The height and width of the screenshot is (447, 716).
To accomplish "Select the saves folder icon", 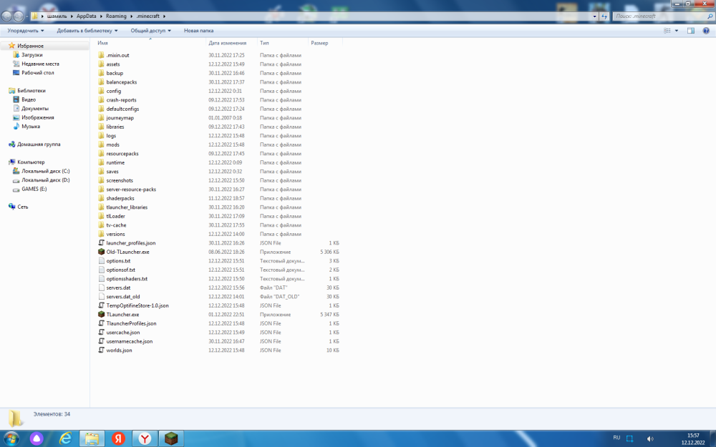I will click(102, 172).
